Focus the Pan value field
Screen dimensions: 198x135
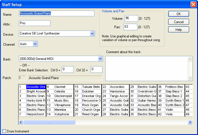(x=131, y=27)
